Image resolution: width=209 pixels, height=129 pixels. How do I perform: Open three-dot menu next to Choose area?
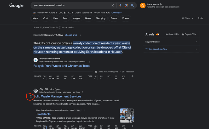click(81, 35)
